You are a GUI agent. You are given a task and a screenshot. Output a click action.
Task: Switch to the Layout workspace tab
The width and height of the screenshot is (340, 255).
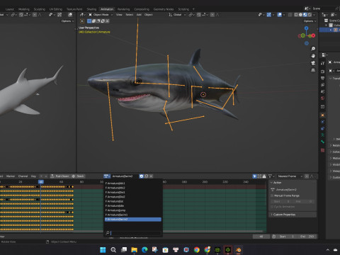10,9
